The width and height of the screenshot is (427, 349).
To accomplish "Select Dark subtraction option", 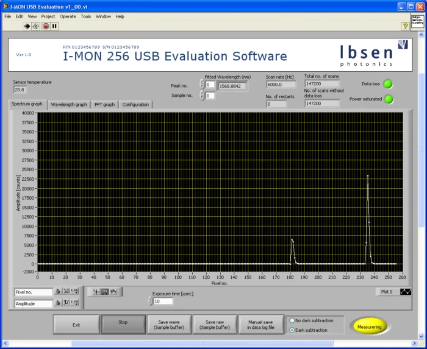I will pos(292,330).
